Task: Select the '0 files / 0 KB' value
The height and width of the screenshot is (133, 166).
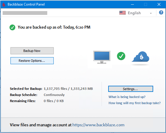Action: [54, 101]
